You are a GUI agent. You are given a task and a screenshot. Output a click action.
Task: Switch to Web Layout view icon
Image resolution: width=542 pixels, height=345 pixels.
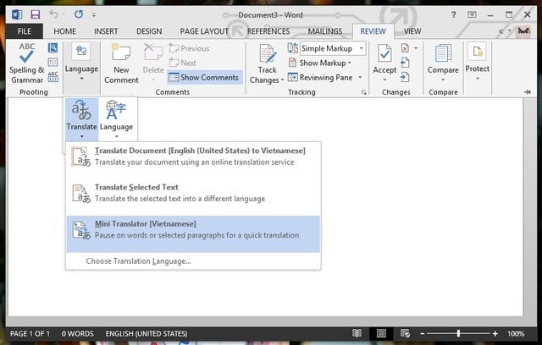(x=405, y=333)
